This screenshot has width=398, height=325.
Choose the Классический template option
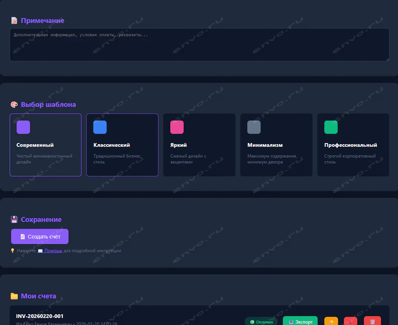coord(122,145)
